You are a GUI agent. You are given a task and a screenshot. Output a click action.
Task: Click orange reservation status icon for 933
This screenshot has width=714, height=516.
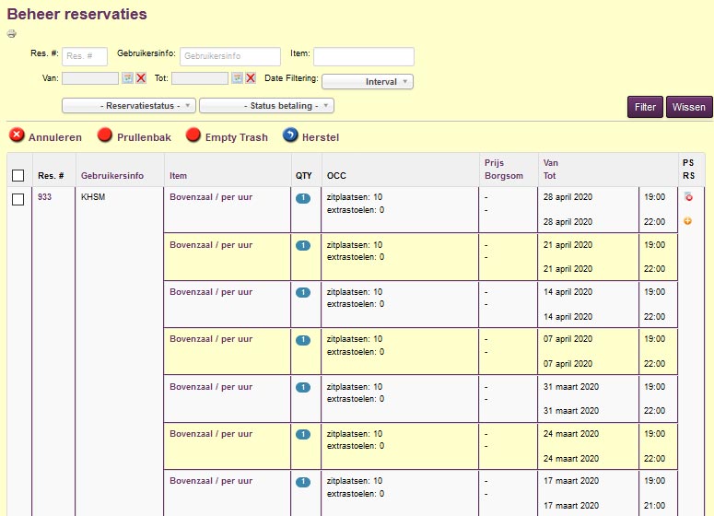click(x=687, y=221)
